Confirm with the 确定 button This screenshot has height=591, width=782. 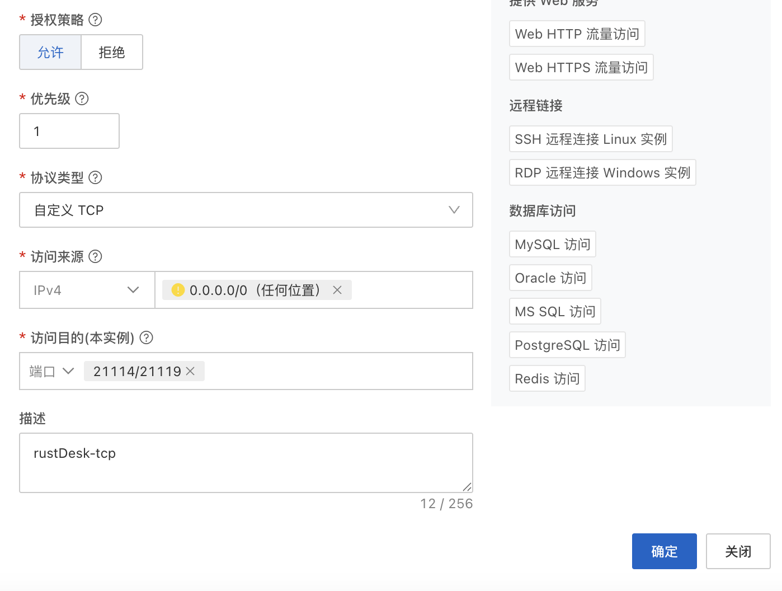pos(665,551)
